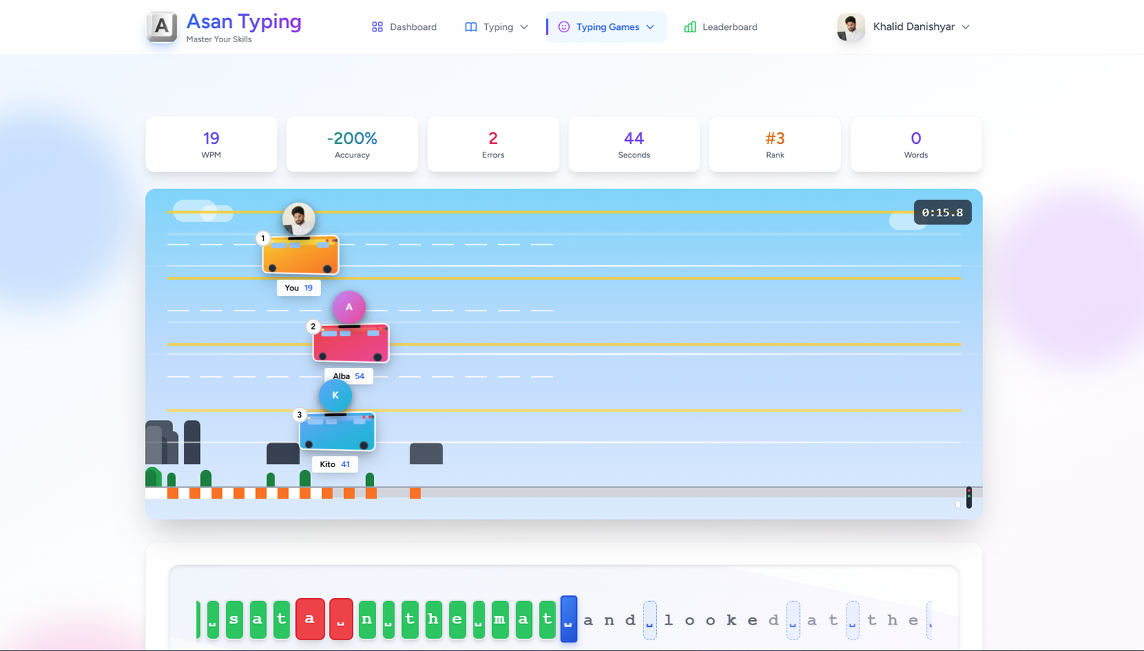The width and height of the screenshot is (1144, 651).
Task: Click the Typing Games smiley icon
Action: click(x=564, y=27)
